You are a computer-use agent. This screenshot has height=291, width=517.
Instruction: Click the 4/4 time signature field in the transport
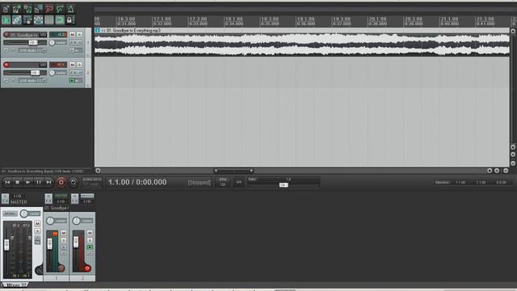click(239, 182)
